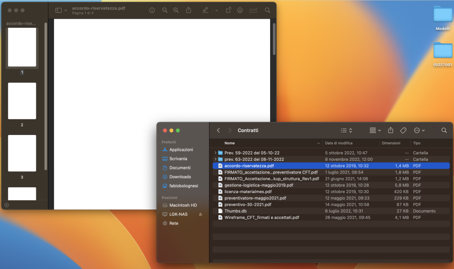The width and height of the screenshot is (454, 269).
Task: Toggle Preview sidebar view button
Action: pos(59,10)
